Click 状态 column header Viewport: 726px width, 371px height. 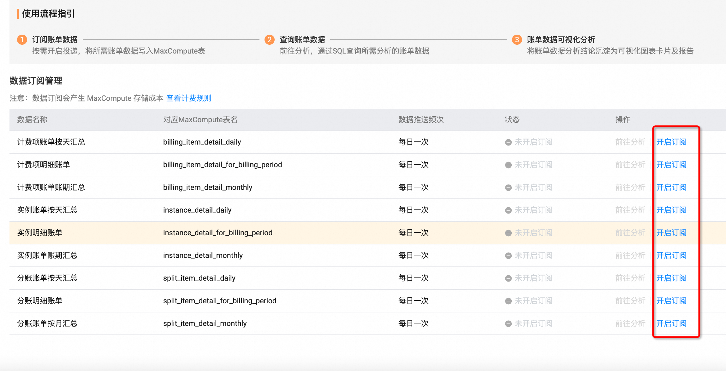(512, 120)
